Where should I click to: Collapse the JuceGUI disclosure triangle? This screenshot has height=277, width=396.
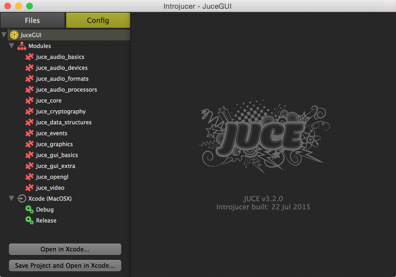[x=4, y=35]
